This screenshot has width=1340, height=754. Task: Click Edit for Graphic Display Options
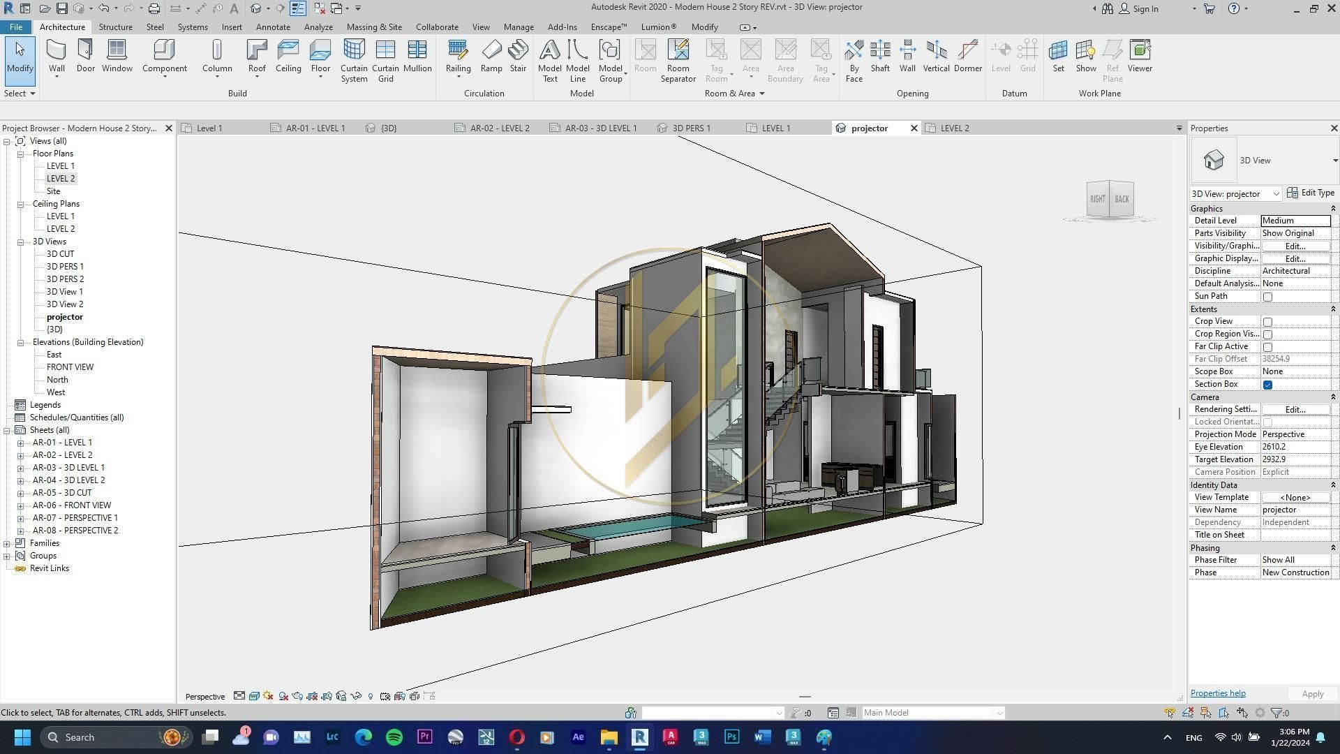1295,259
